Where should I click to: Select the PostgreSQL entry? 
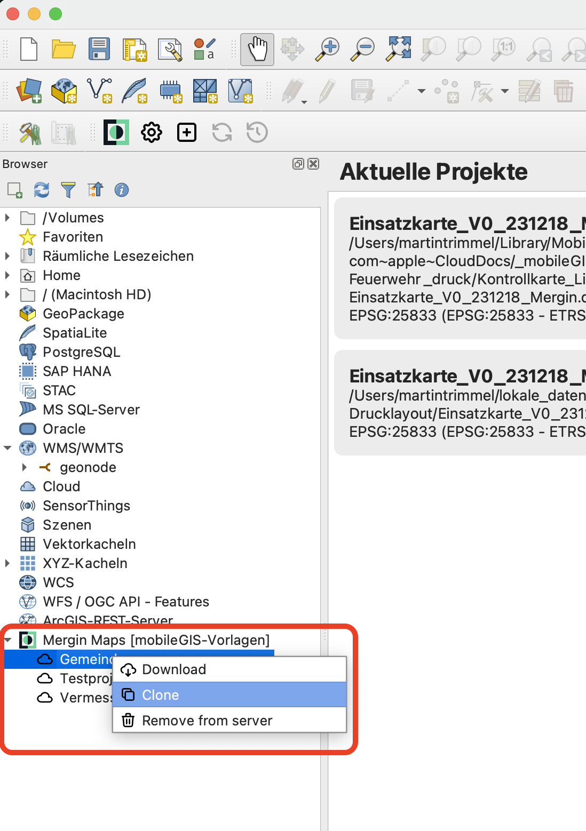[81, 352]
